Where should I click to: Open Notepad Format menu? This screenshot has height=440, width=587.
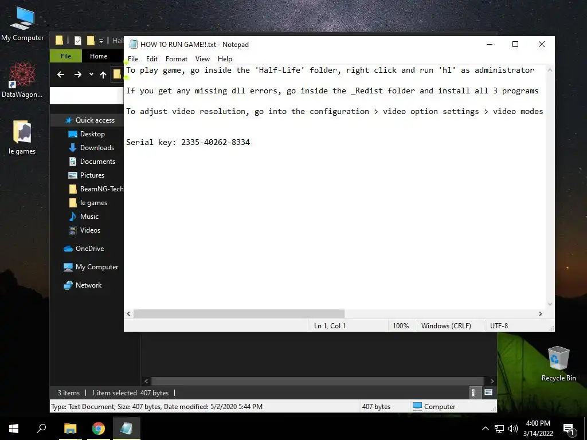point(177,59)
